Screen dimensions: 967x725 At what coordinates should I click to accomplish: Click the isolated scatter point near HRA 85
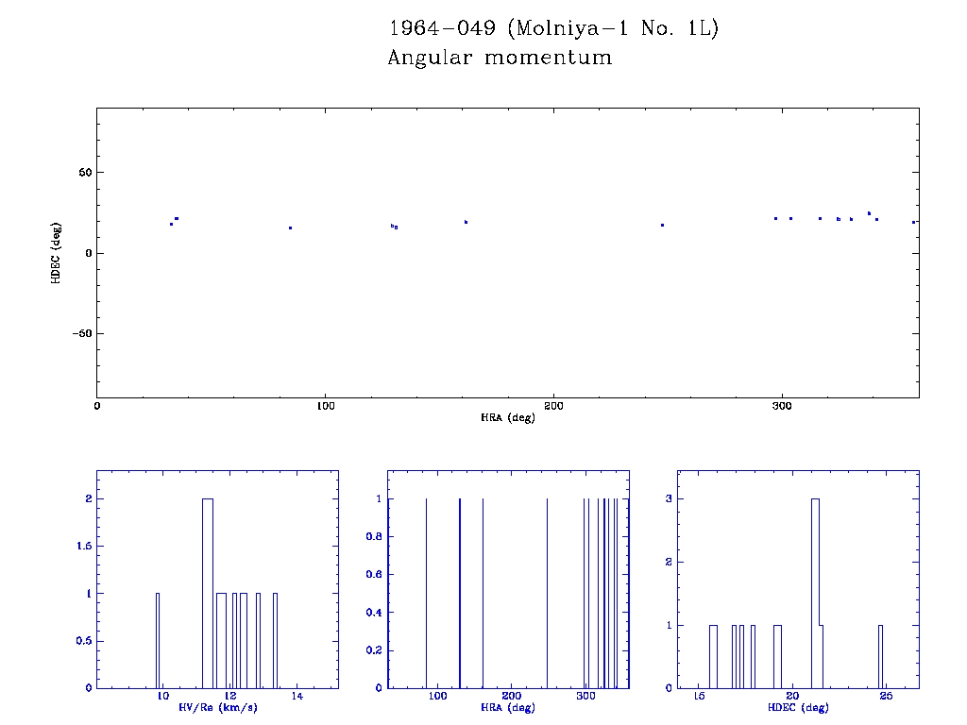click(290, 228)
